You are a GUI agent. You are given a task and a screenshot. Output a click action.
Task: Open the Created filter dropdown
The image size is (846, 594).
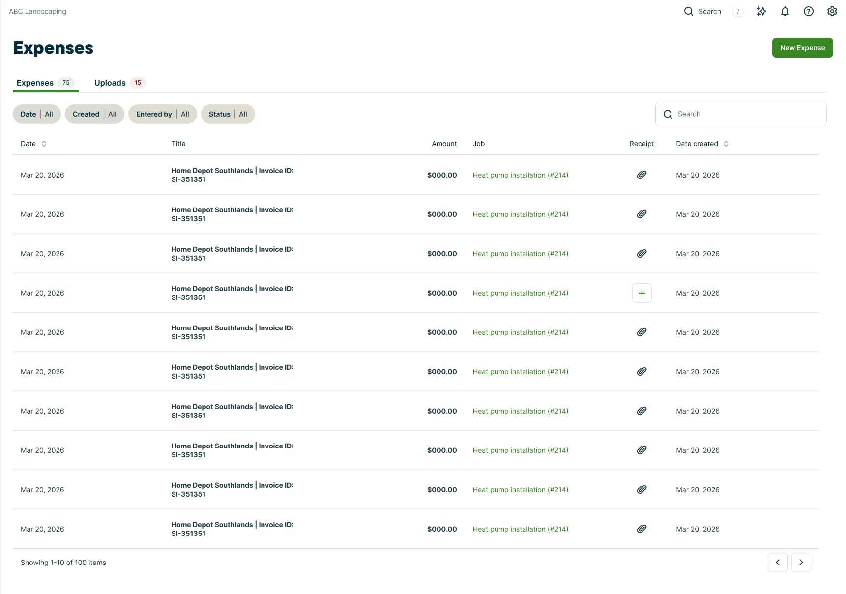coord(94,114)
